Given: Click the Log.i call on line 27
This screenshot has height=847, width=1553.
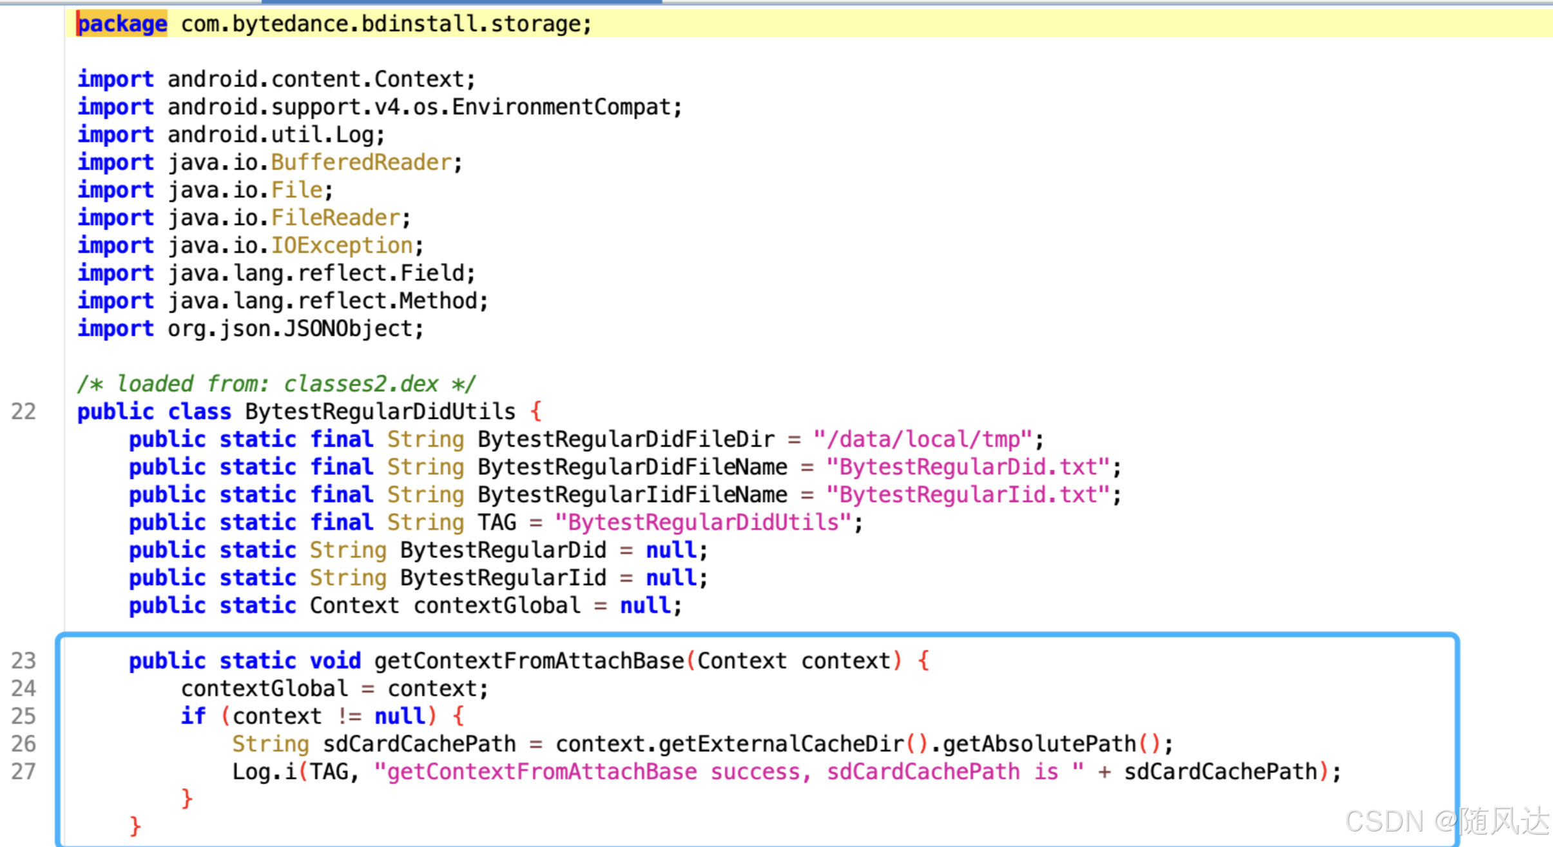Looking at the screenshot, I should 264,772.
